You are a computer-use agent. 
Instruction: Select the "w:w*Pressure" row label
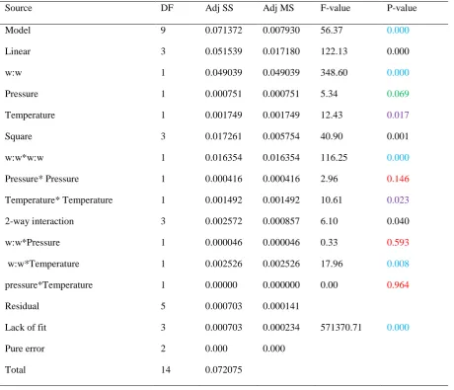click(x=33, y=243)
